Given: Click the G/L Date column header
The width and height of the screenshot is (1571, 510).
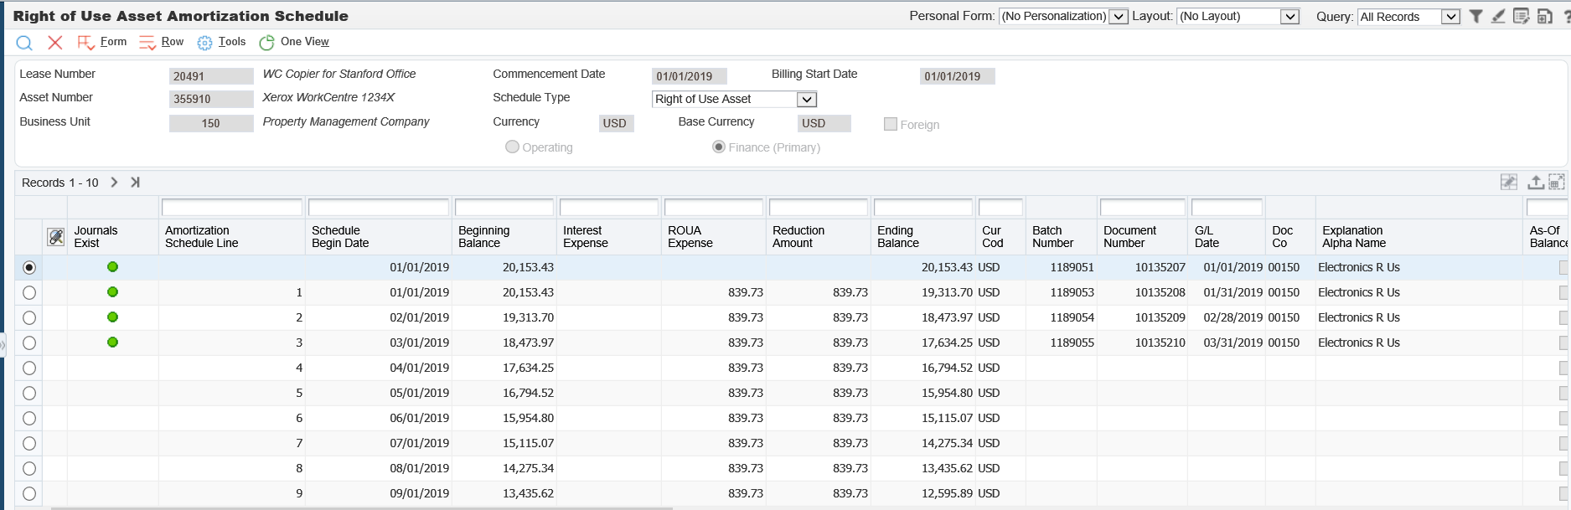Looking at the screenshot, I should click(1227, 237).
